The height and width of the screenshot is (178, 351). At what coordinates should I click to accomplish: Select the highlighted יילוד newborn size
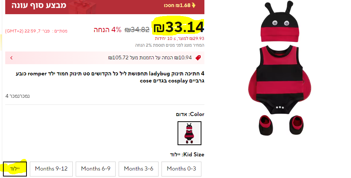pyautogui.click(x=15, y=169)
